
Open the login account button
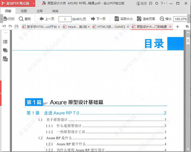(x=142, y=3)
